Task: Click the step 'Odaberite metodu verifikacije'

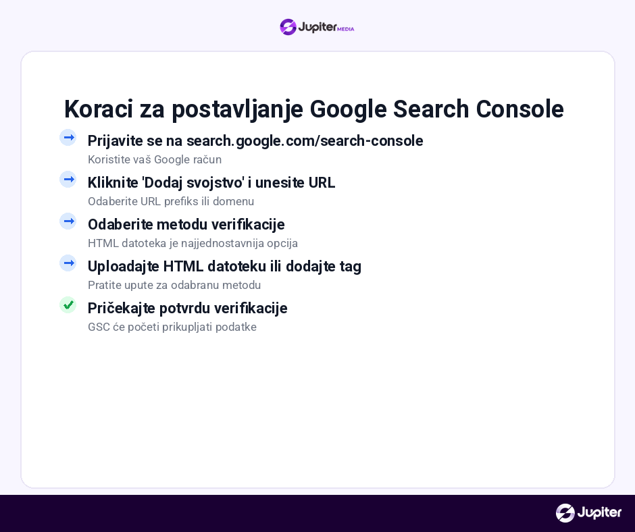Action: pos(186,224)
